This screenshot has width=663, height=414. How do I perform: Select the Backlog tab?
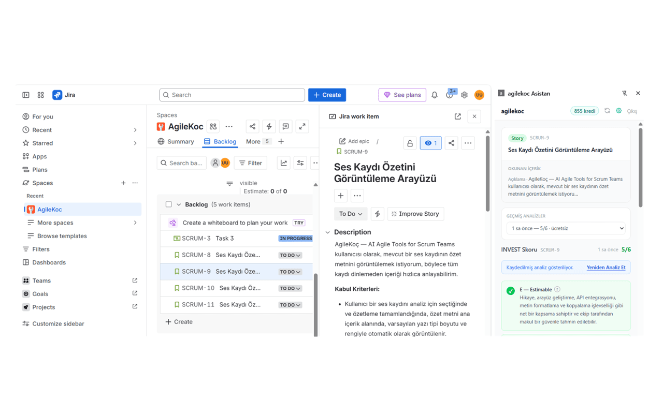tap(220, 141)
